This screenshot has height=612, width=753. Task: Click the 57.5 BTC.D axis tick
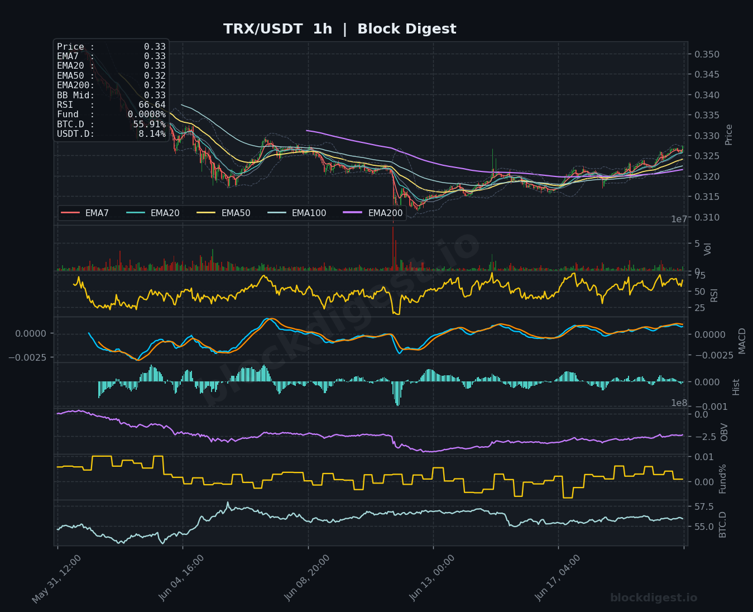[704, 507]
